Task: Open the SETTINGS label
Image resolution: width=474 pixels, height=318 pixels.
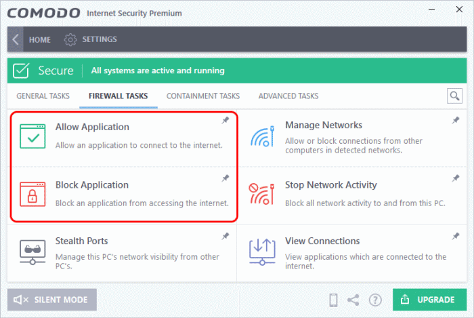Action: click(100, 39)
